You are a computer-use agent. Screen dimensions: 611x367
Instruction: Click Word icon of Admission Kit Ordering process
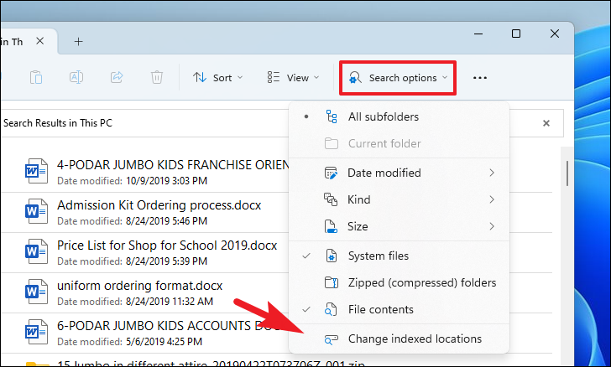36,211
